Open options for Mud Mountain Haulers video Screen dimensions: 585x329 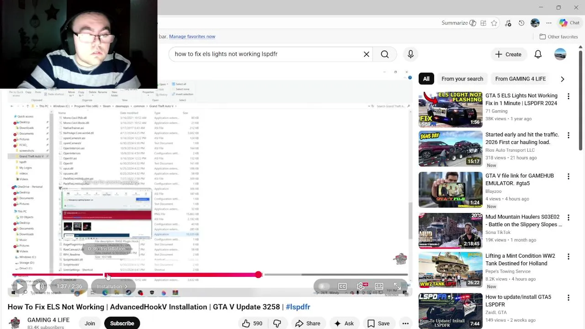[568, 218]
